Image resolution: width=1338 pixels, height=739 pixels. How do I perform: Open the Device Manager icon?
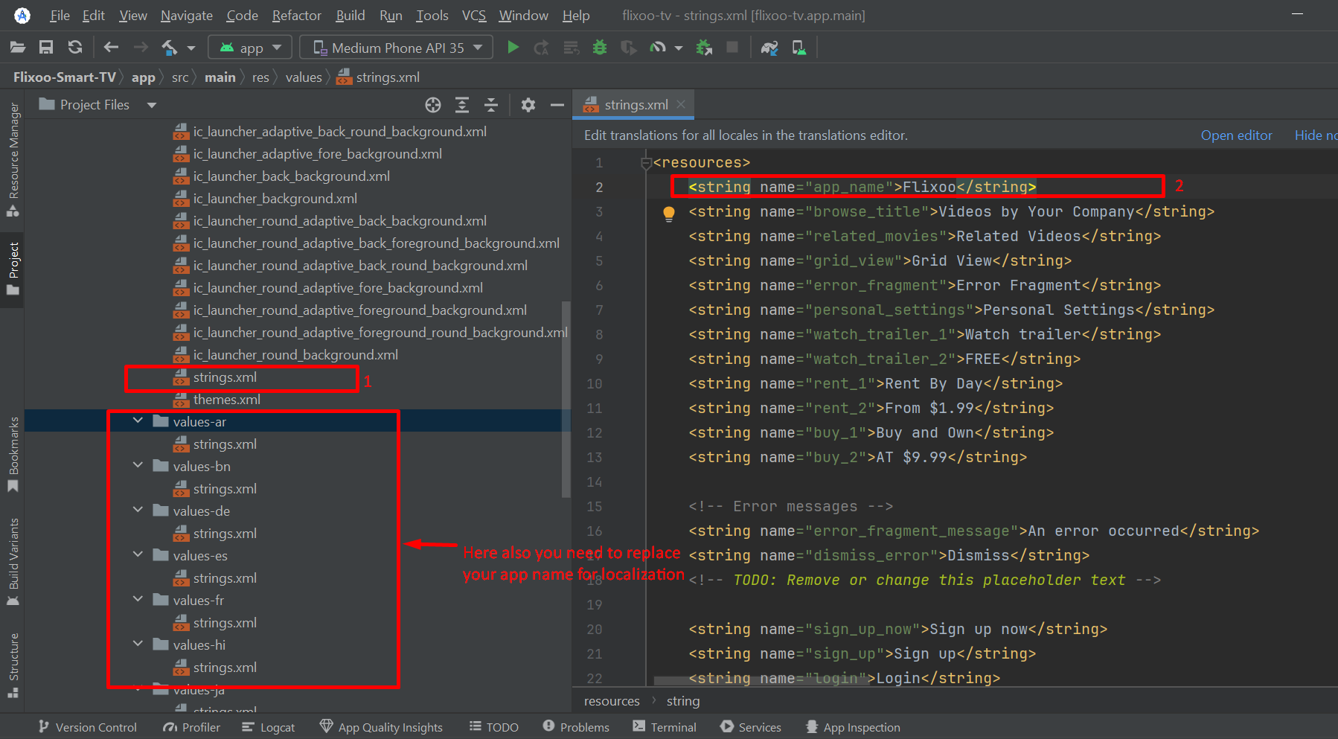pyautogui.click(x=798, y=48)
